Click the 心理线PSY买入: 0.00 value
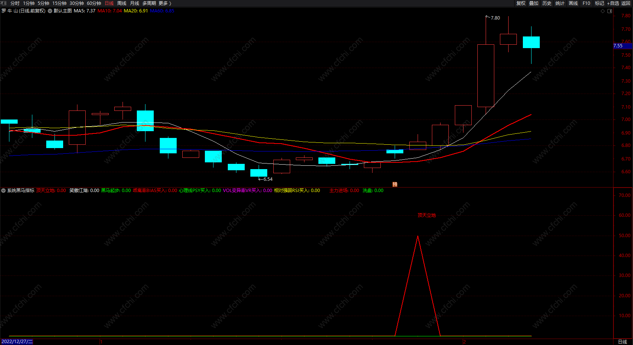The image size is (633, 345). pyautogui.click(x=200, y=191)
